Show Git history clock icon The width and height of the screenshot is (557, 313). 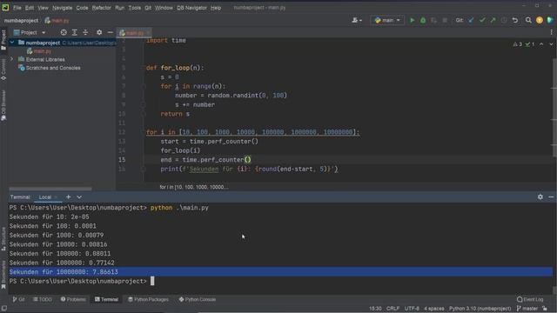click(x=504, y=20)
